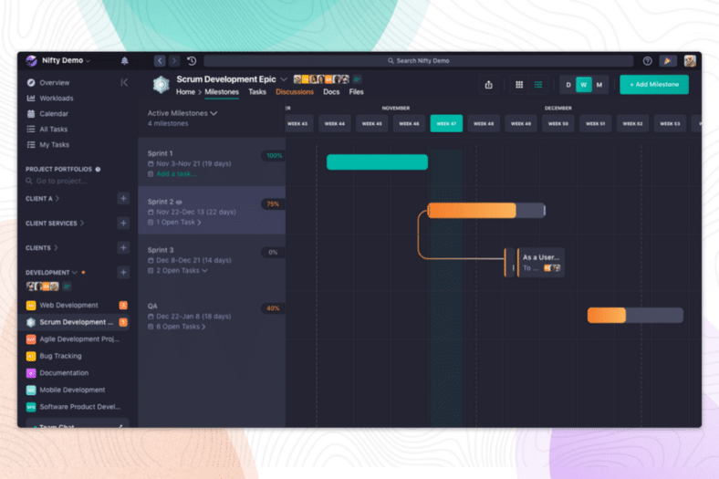Click the orange flag icon in top bar
Image resolution: width=719 pixels, height=479 pixels.
click(668, 61)
